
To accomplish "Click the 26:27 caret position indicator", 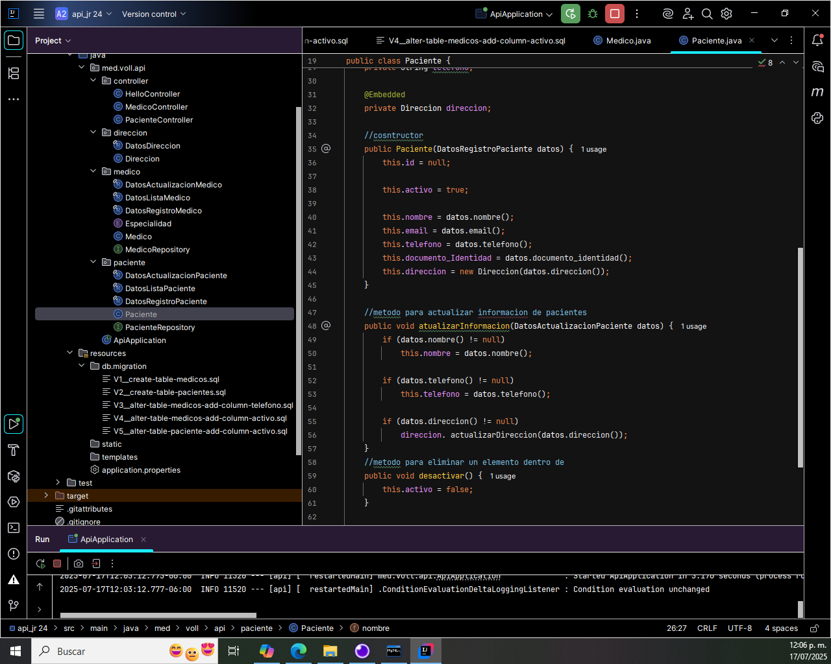I will pos(676,628).
